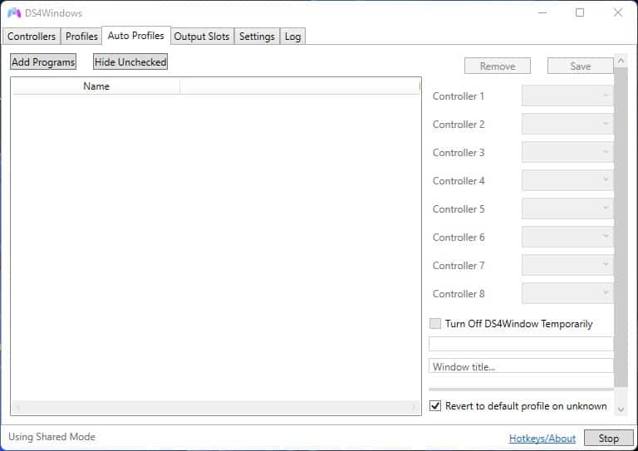Image resolution: width=638 pixels, height=451 pixels.
Task: Click the Add Programs button
Action: 43,61
